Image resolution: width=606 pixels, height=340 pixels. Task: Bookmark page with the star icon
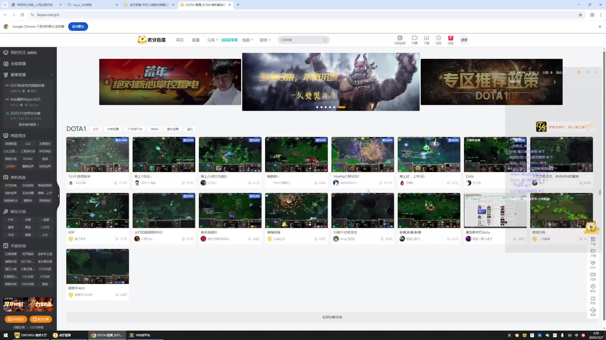point(580,15)
